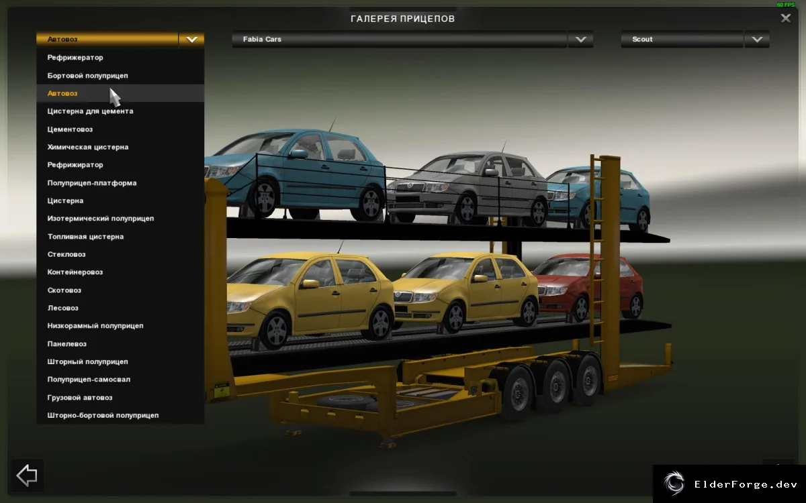Image resolution: width=806 pixels, height=503 pixels.
Task: Select Полуприцеп-самосвал trailer type
Action: pyautogui.click(x=120, y=380)
